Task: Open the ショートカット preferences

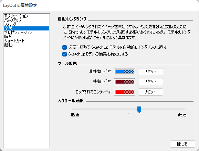Action: tap(14, 41)
